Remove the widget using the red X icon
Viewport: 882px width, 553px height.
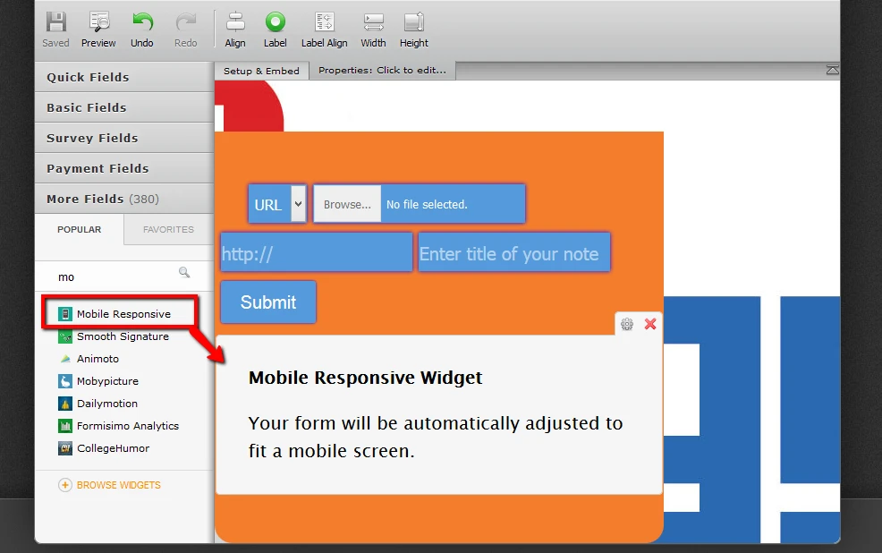649,324
